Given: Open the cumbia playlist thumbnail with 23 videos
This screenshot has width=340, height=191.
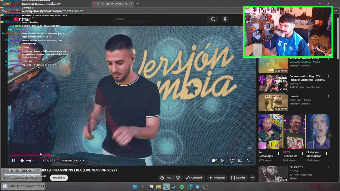Looking at the screenshot, I should point(273,103).
